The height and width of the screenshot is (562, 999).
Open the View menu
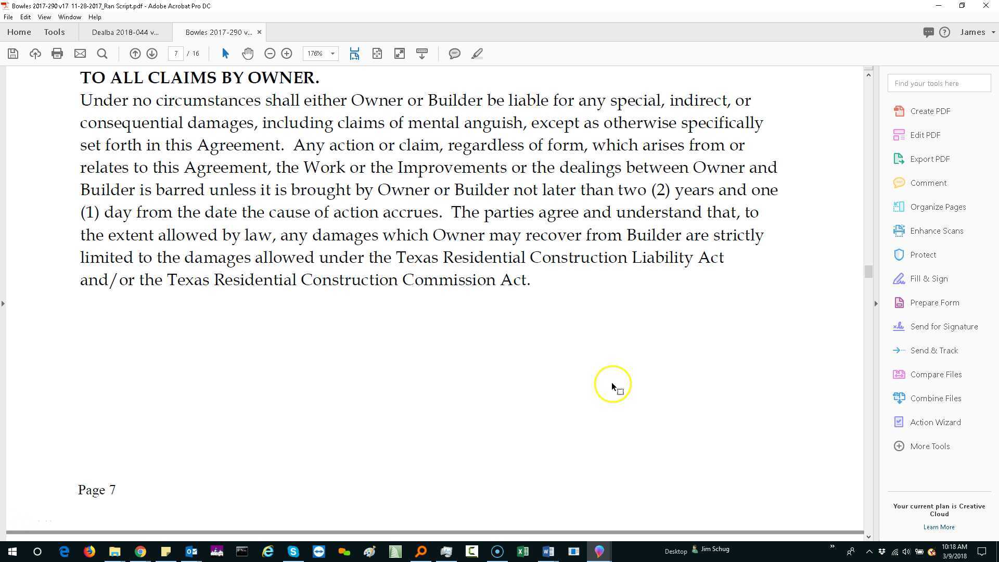pos(44,17)
